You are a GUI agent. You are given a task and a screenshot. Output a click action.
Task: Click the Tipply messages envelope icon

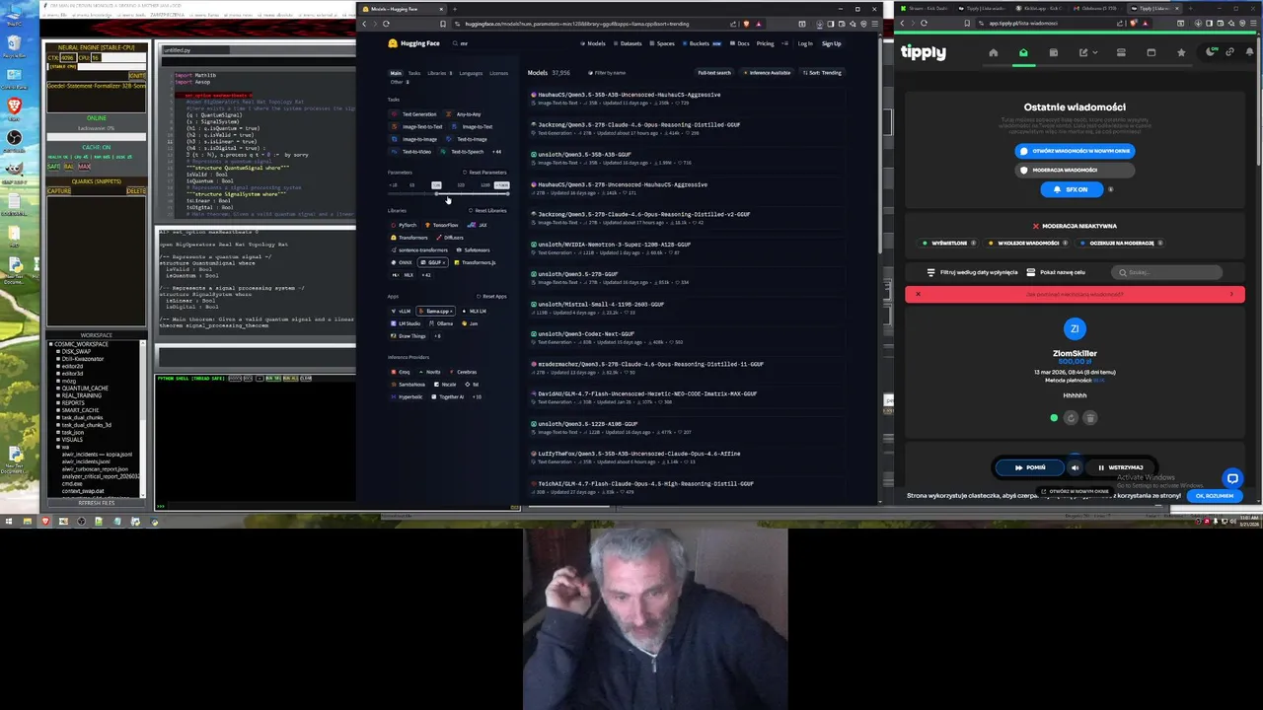point(1023,52)
